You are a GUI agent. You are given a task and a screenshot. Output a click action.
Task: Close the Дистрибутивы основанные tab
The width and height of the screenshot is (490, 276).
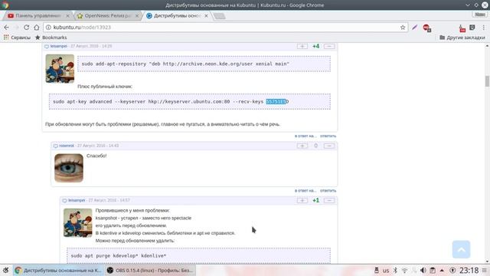point(206,15)
